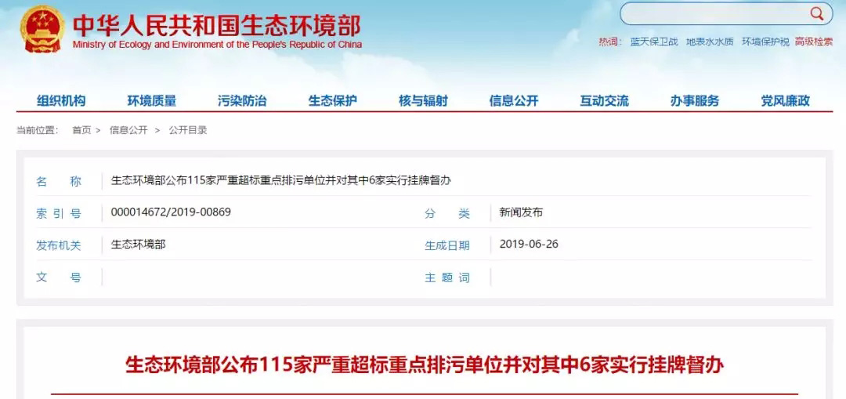The width and height of the screenshot is (846, 399).
Task: Open the 核与辐射 navigation item
Action: pos(423,100)
